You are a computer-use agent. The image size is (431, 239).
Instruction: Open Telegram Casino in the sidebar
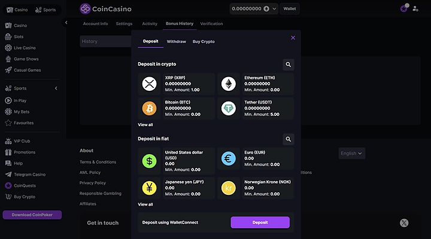pos(25,174)
